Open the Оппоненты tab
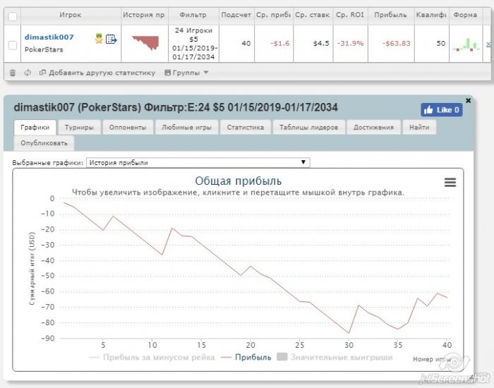 coord(128,127)
